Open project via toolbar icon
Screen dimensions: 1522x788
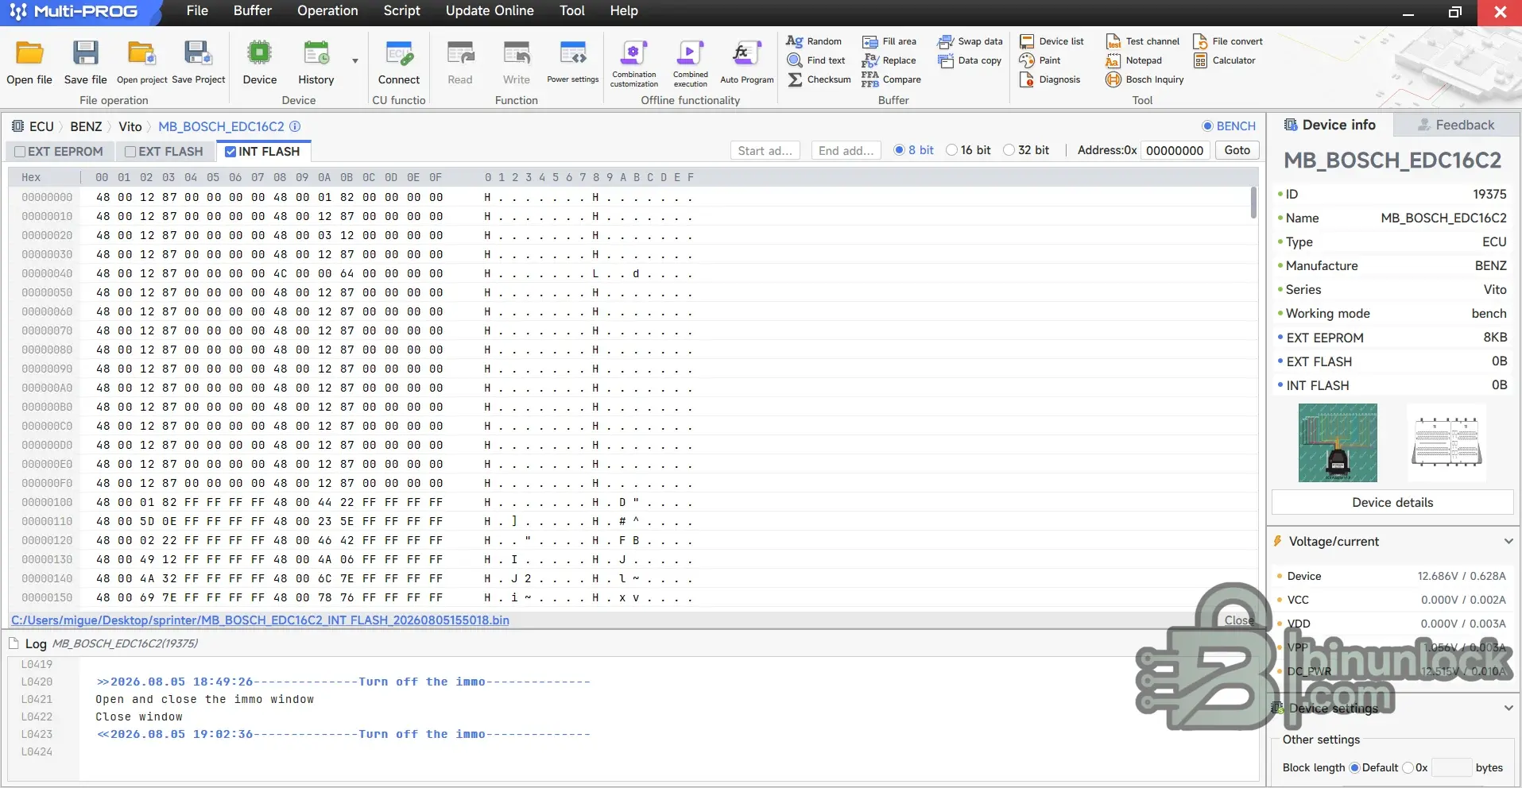point(141,53)
